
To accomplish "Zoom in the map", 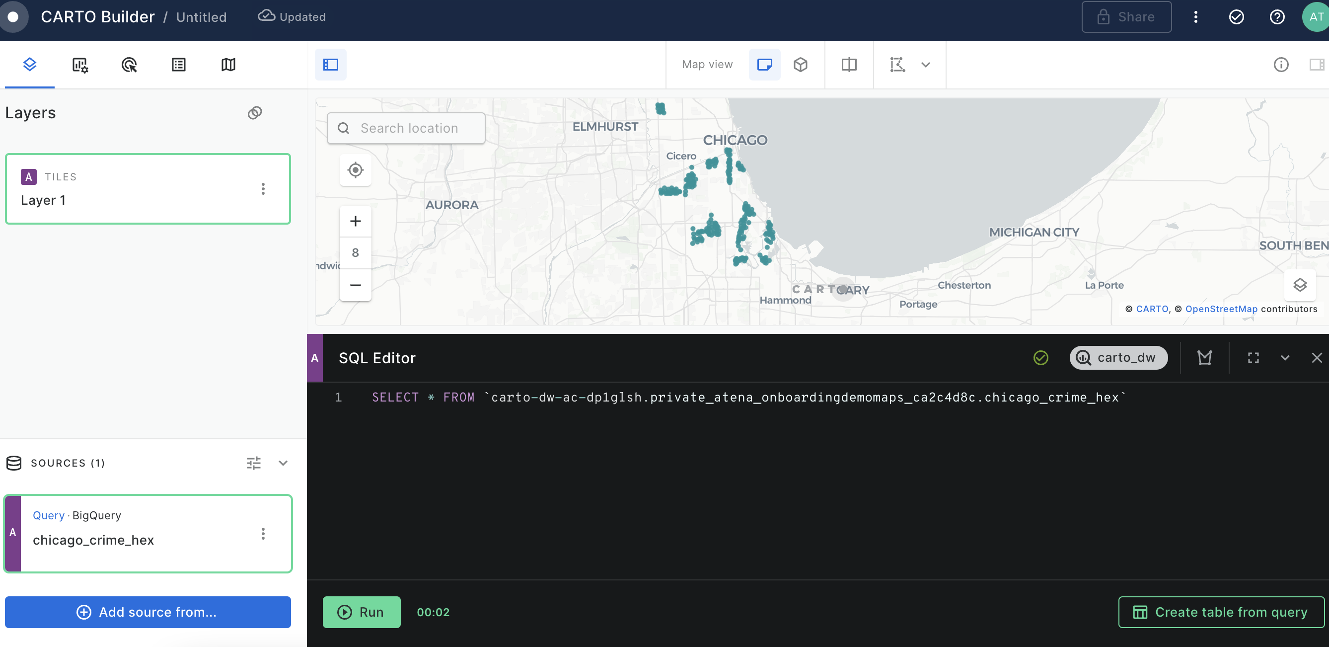I will (x=355, y=221).
